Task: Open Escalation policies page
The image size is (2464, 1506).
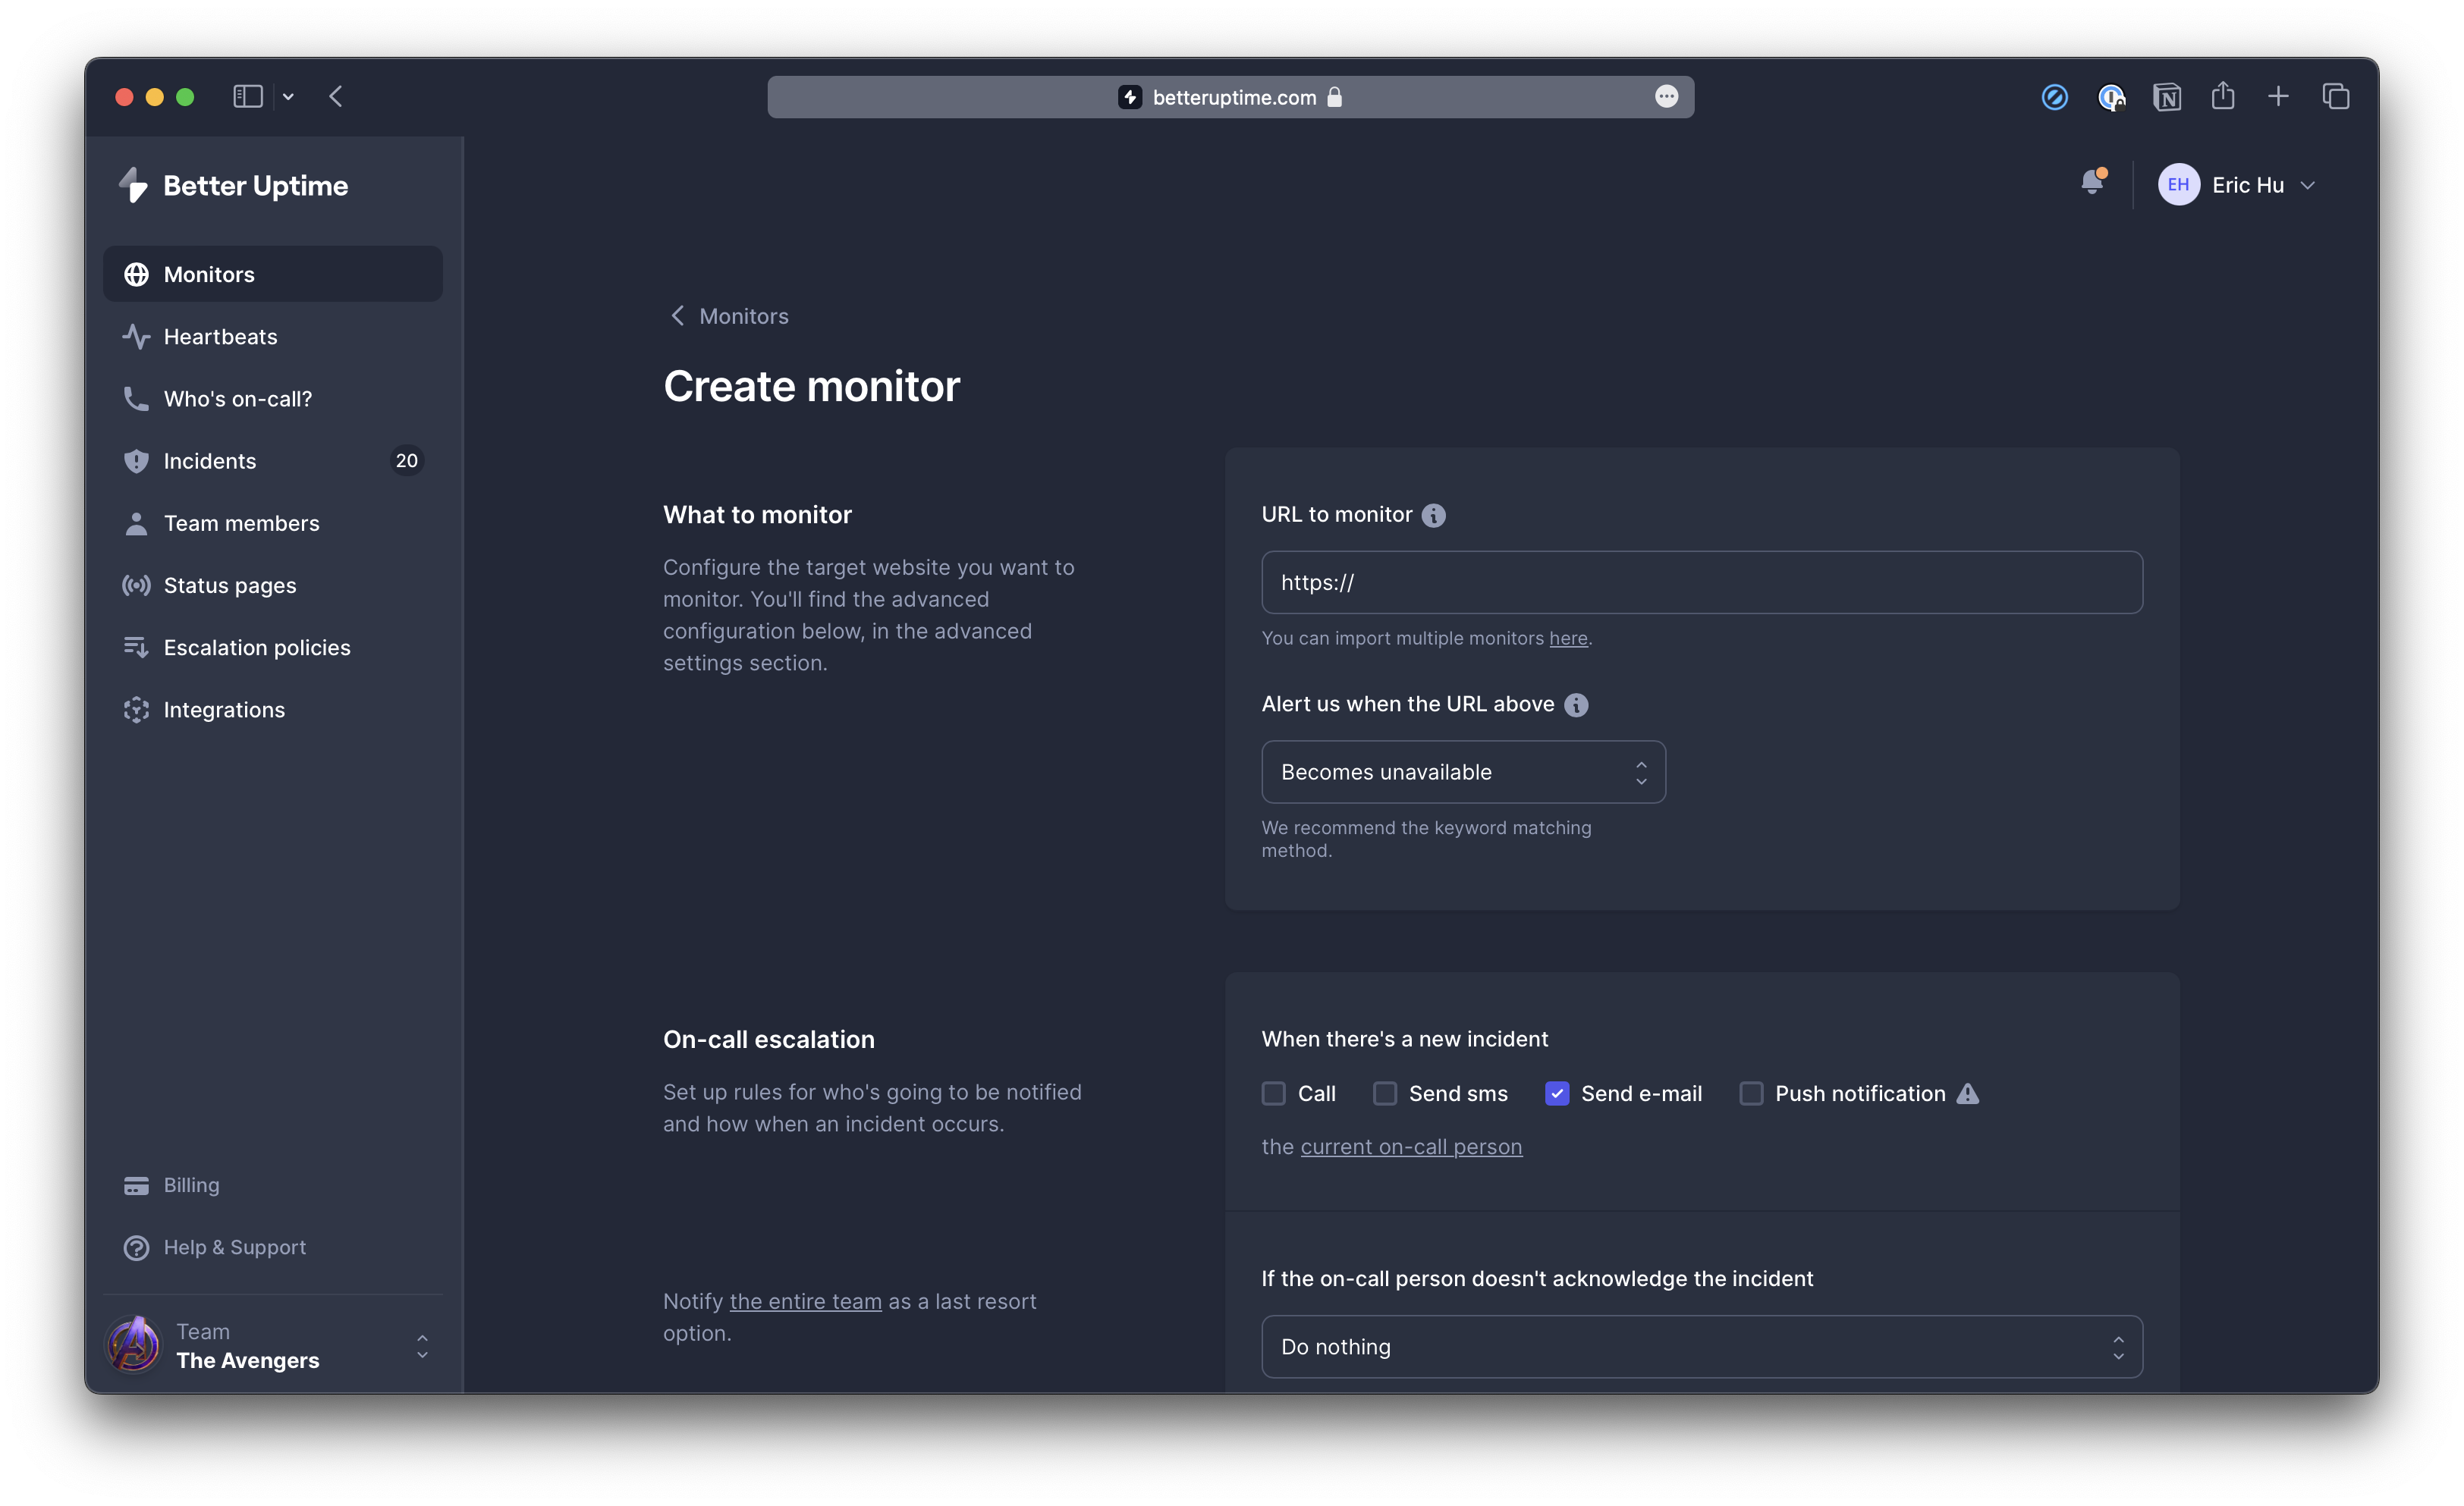Action: click(273, 648)
